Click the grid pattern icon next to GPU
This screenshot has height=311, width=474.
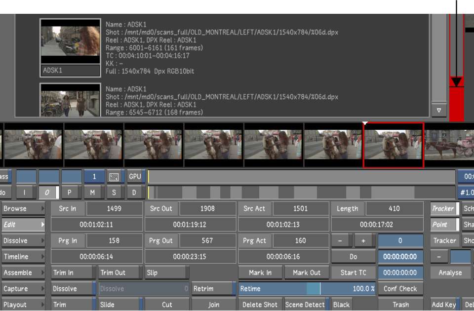(x=114, y=177)
